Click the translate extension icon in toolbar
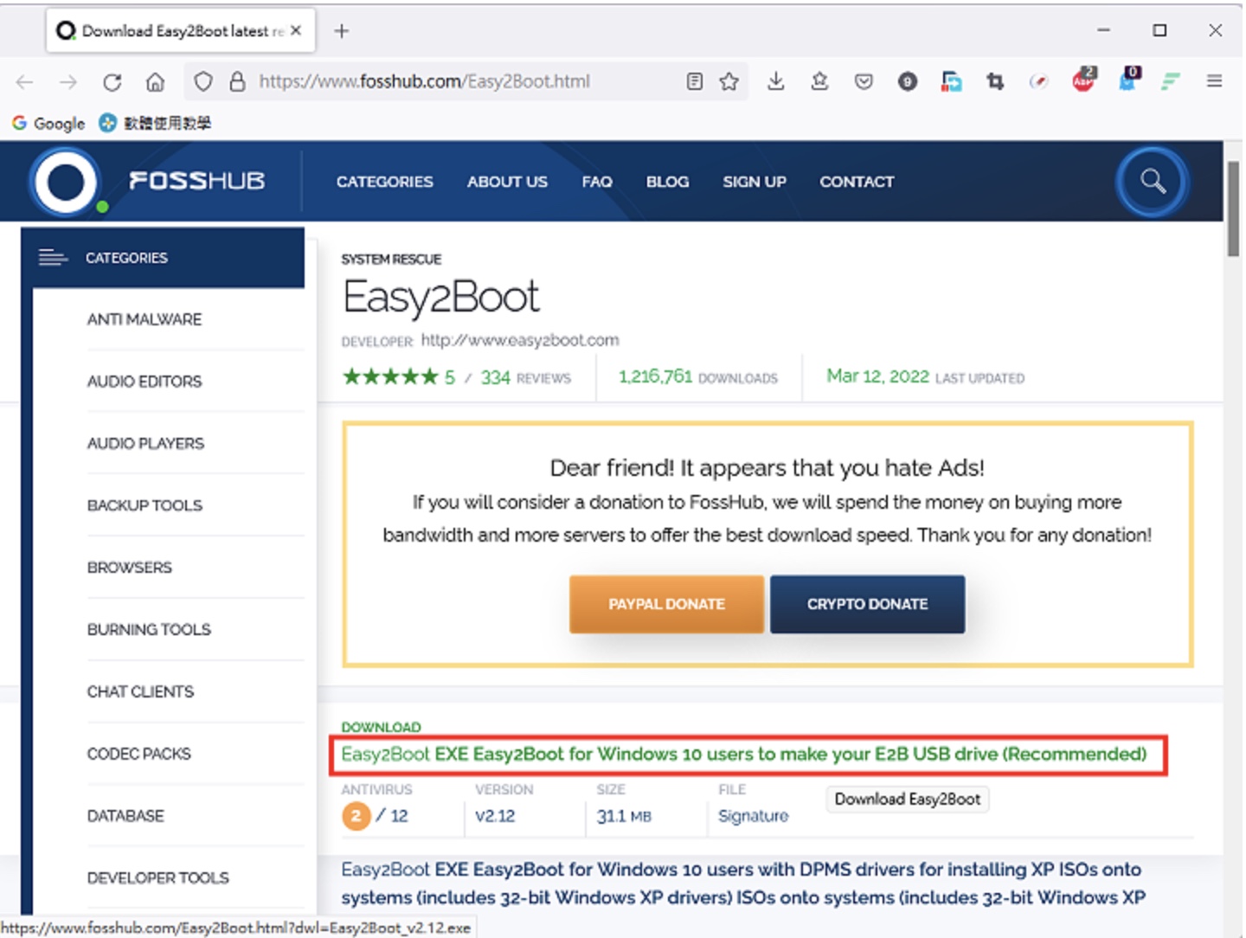Image resolution: width=1246 pixels, height=938 pixels. 952,81
